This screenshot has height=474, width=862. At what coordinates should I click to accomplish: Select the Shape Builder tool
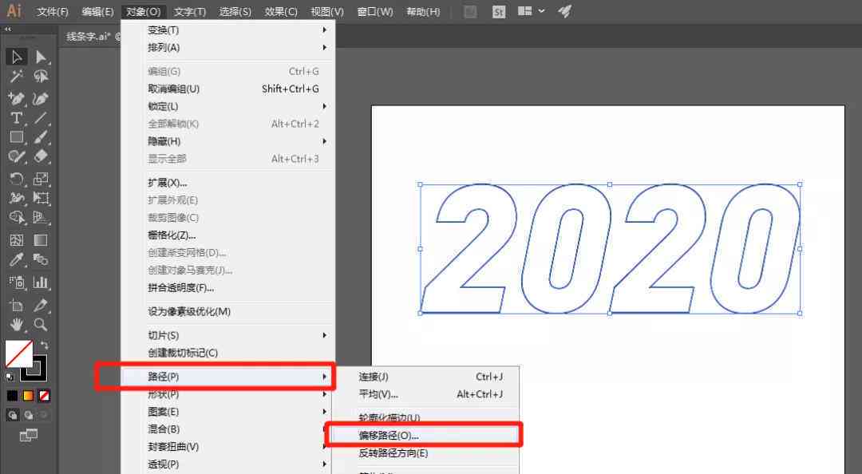17,218
